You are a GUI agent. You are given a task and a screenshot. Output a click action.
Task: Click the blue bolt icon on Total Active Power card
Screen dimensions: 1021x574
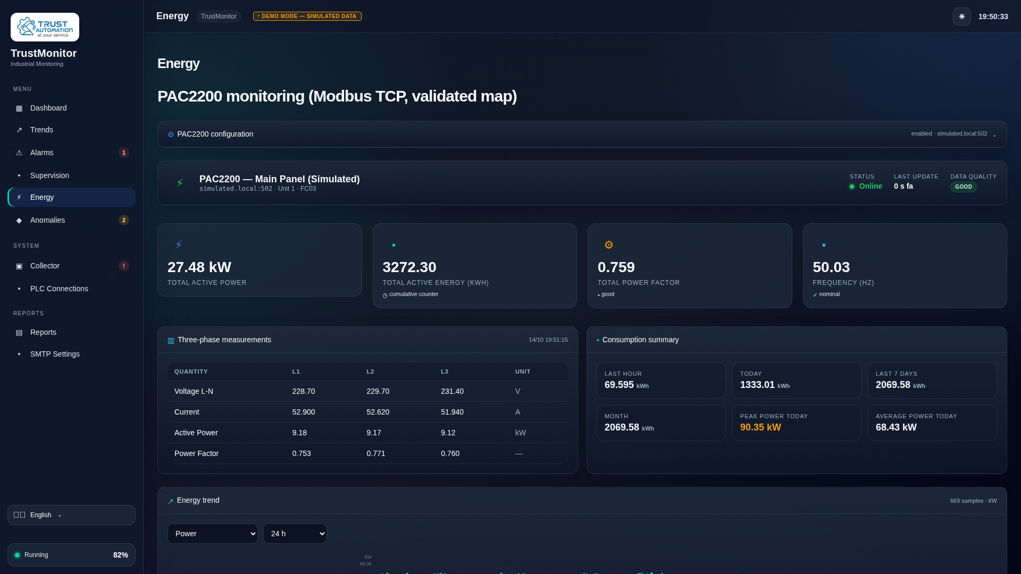click(179, 244)
